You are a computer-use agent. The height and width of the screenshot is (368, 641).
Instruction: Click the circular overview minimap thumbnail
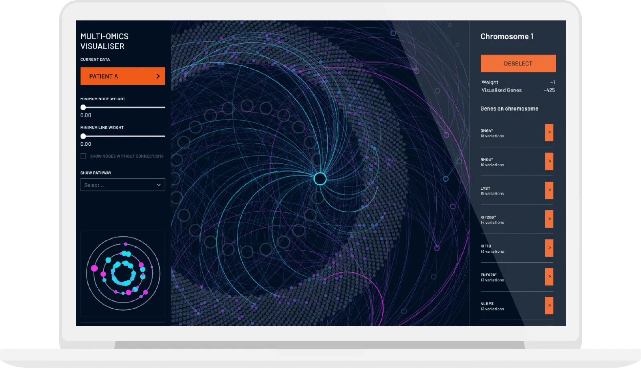(x=123, y=274)
